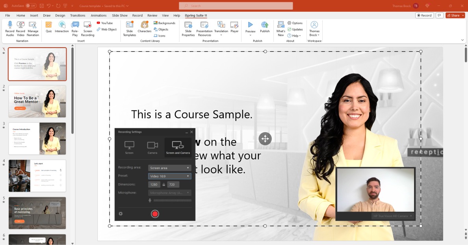468x245 pixels.
Task: Switch recording mode to Screen only
Action: coord(129,147)
